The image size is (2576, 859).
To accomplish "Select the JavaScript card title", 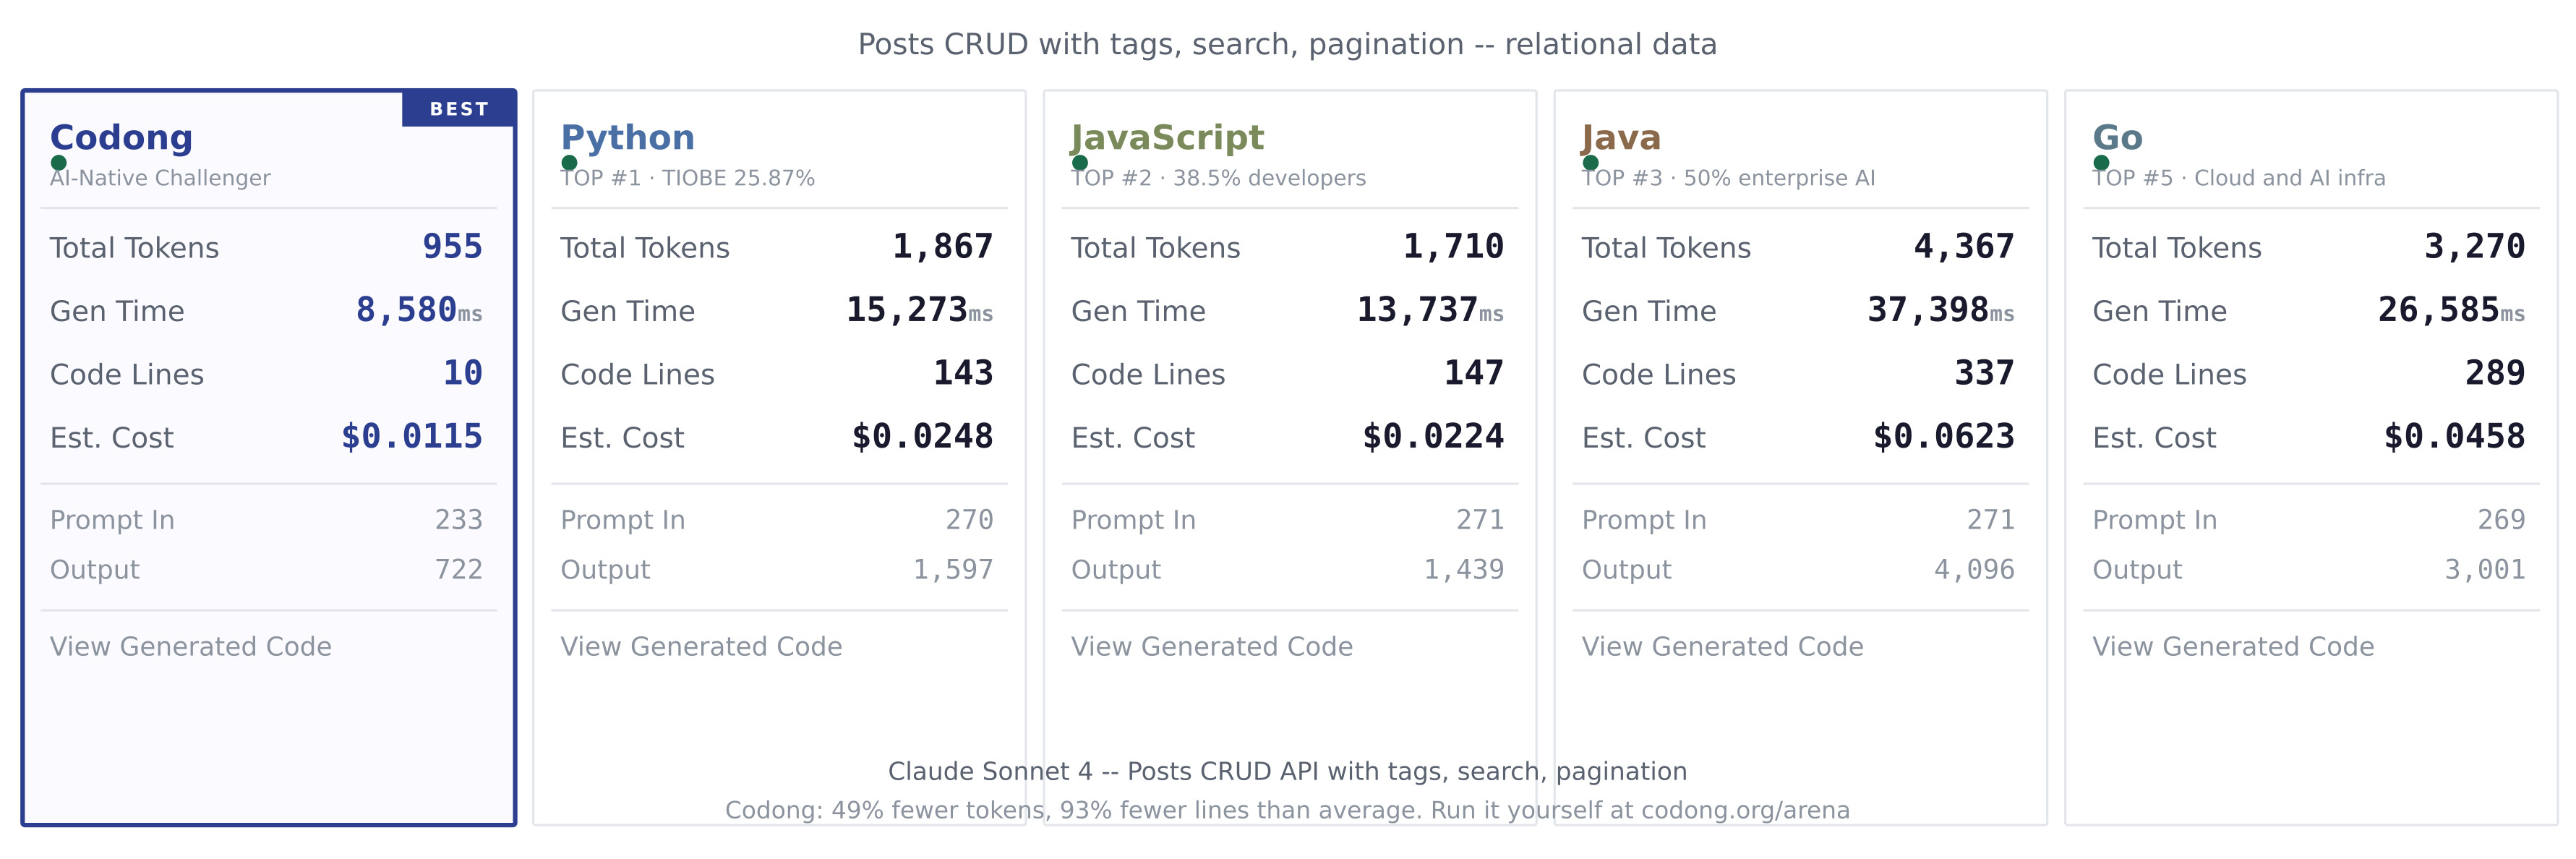I will (1167, 137).
